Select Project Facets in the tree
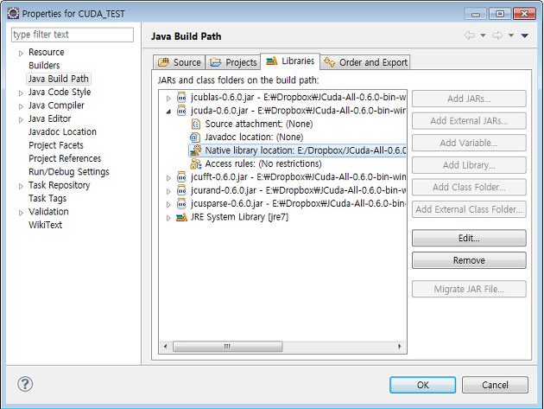Screen dimensions: 544x409 point(56,145)
